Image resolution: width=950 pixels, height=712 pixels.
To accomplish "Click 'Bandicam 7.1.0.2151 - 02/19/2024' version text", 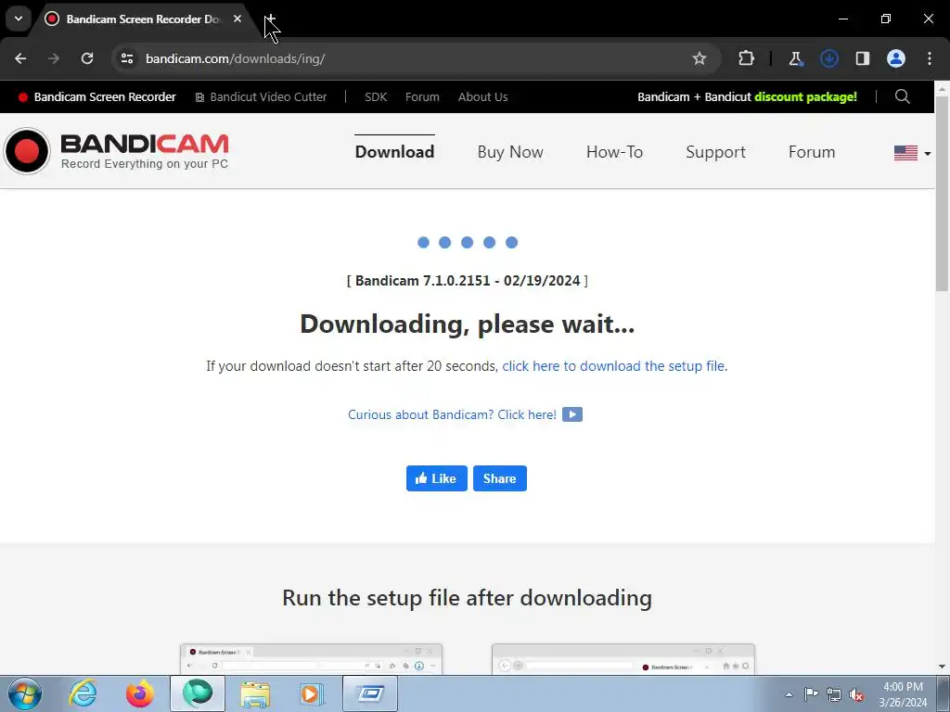I will [468, 281].
